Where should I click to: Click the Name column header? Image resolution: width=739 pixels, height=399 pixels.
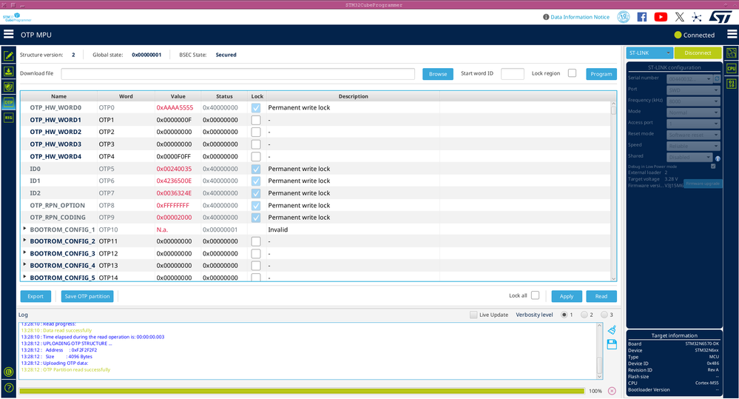(x=59, y=96)
